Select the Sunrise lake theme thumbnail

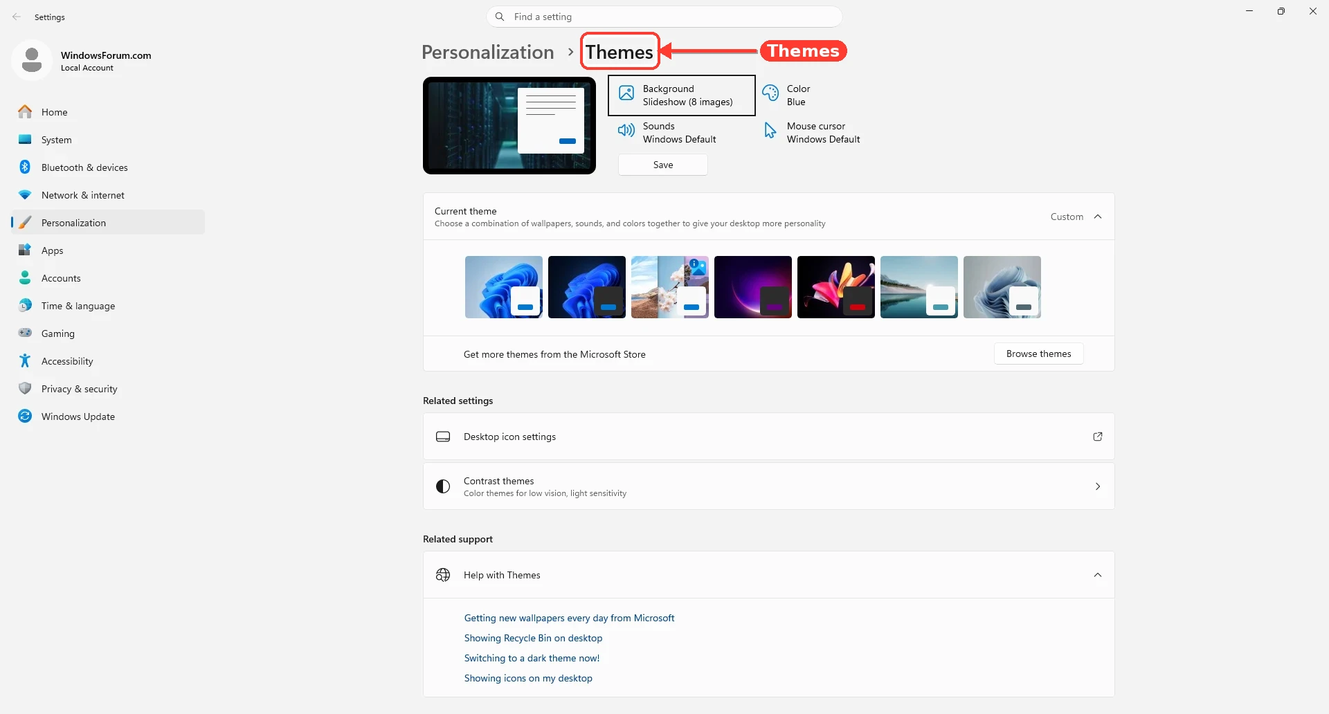click(x=919, y=287)
